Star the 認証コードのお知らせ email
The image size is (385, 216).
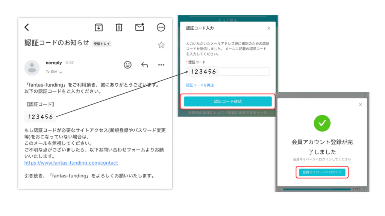[x=161, y=45]
